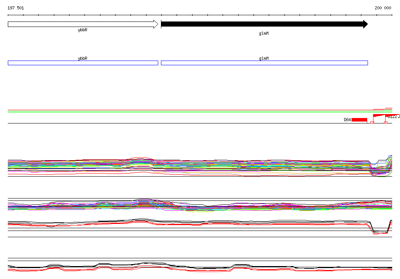Image resolution: width=400 pixels, height=279 pixels.
Task: Click the ybbR label above the blue box
Action: (x=82, y=58)
